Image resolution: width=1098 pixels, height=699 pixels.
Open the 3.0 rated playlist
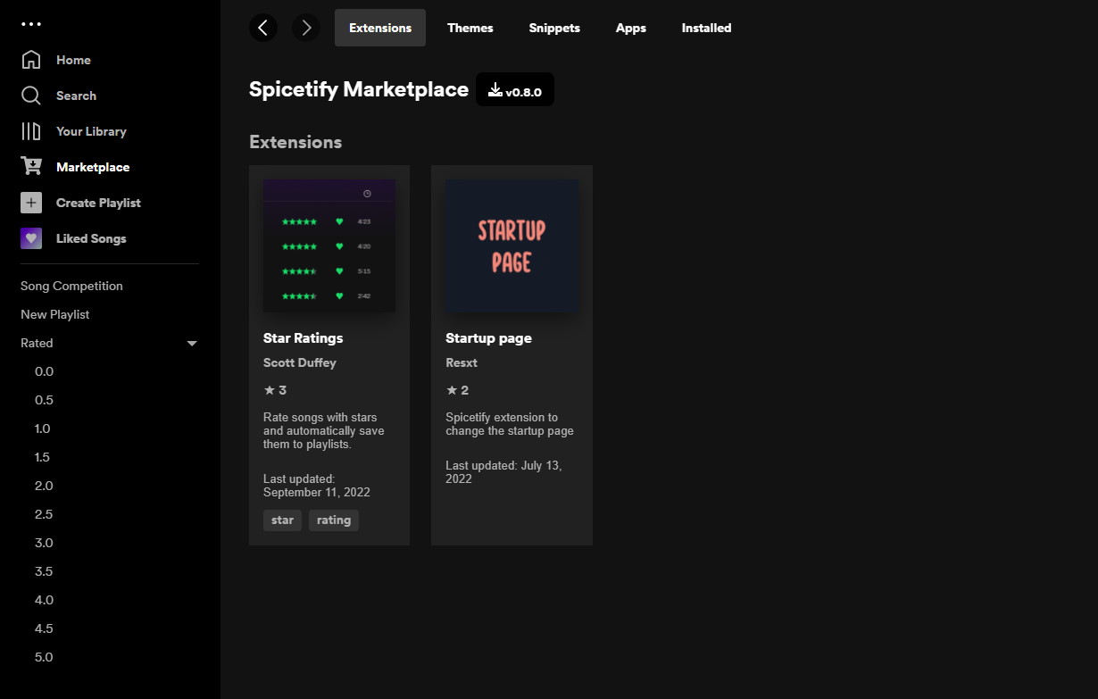tap(44, 543)
